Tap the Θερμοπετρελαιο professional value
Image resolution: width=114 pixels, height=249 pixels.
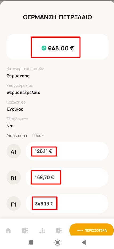tap(23, 92)
